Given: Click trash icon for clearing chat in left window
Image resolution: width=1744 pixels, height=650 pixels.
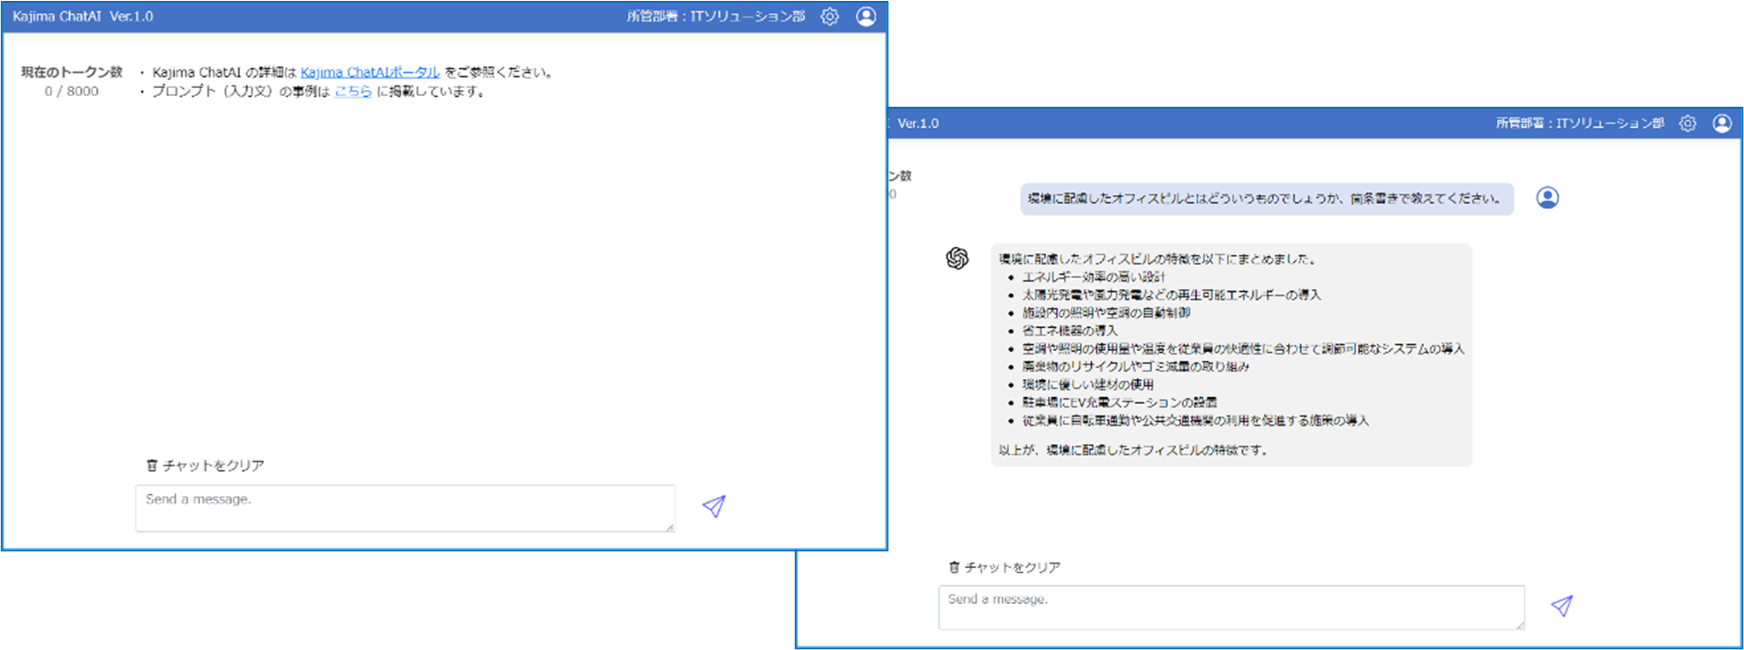Looking at the screenshot, I should click(x=152, y=466).
